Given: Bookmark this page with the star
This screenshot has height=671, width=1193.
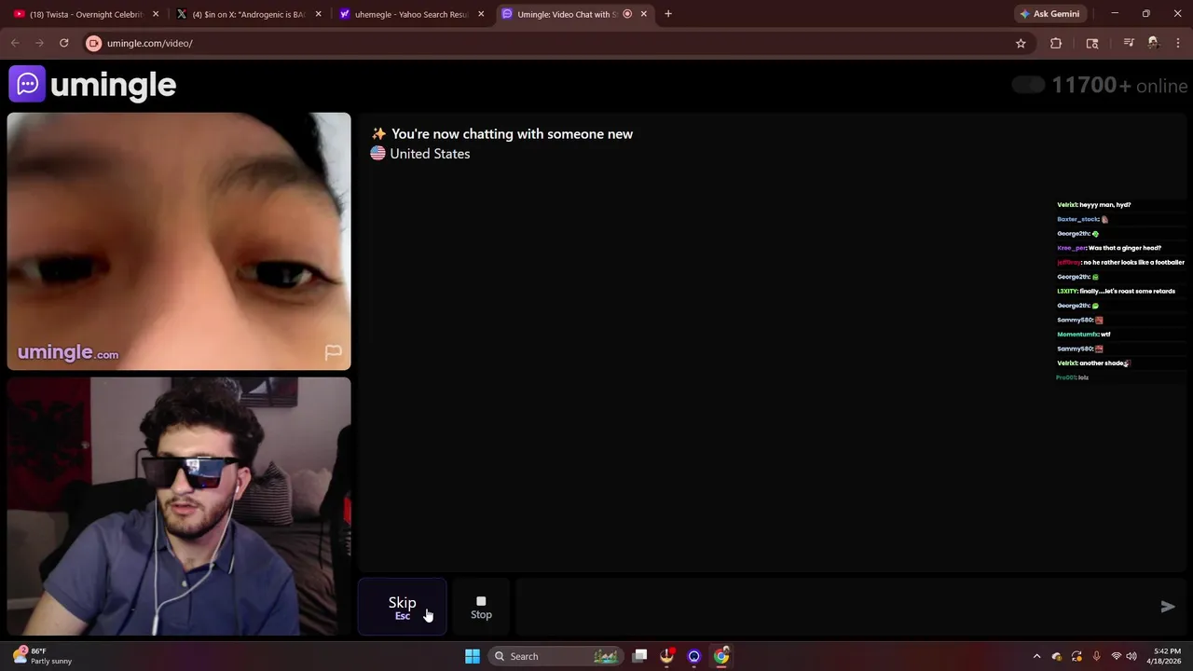Looking at the screenshot, I should coord(1021,43).
